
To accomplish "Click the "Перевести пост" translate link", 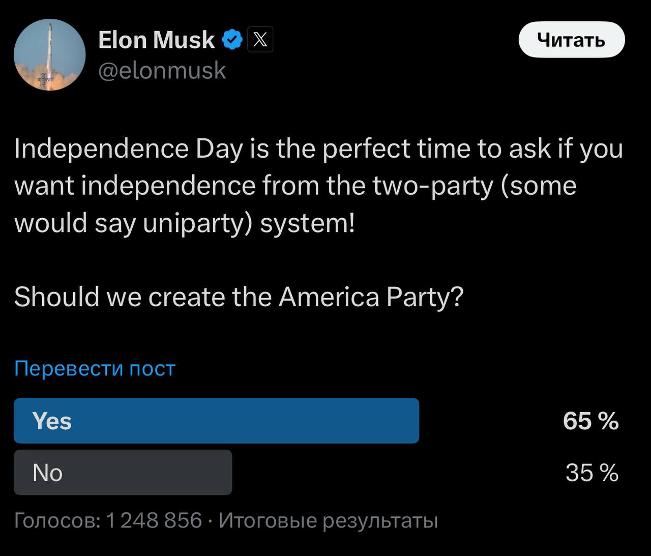I will (x=95, y=368).
